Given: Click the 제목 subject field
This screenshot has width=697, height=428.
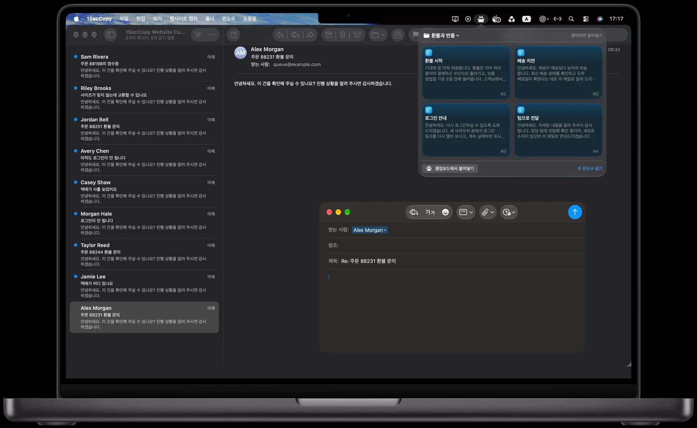Looking at the screenshot, I should pos(456,261).
